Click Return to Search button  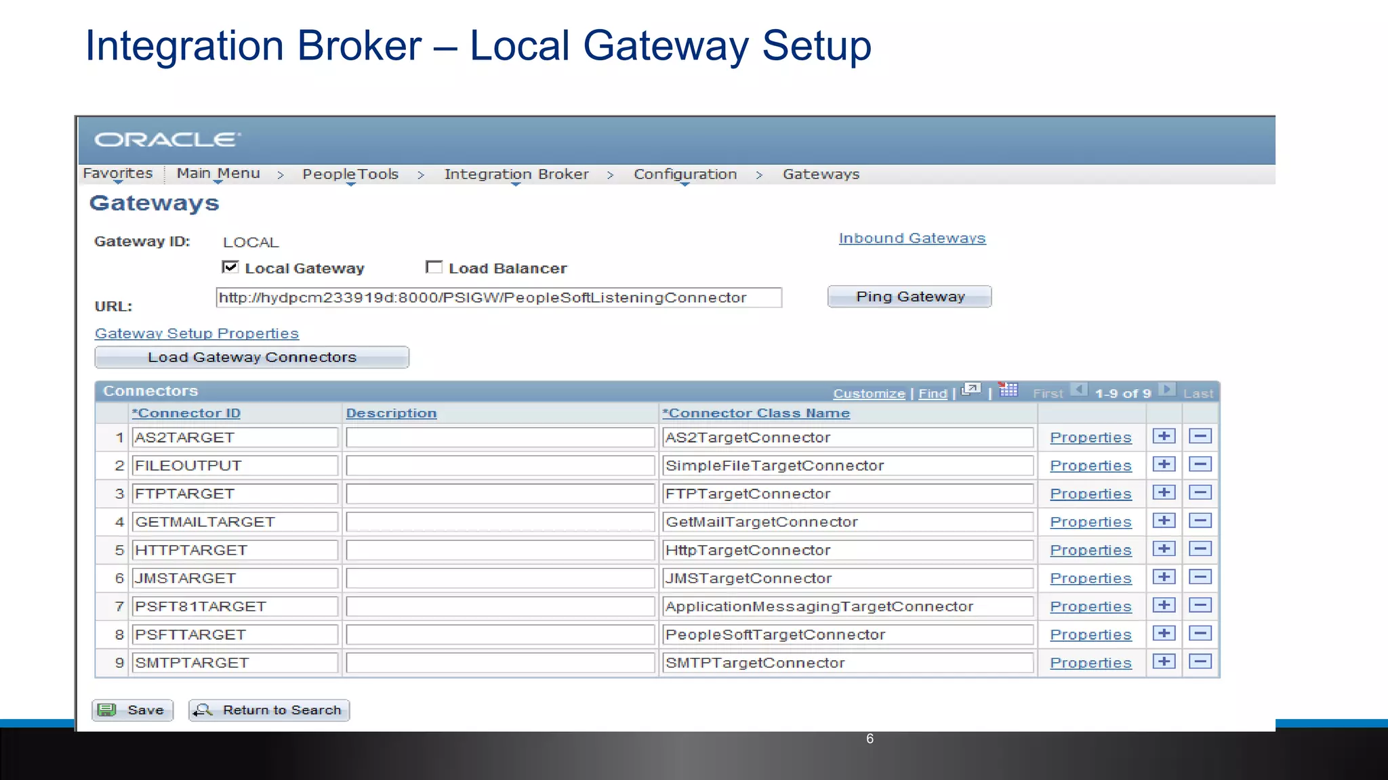[269, 710]
